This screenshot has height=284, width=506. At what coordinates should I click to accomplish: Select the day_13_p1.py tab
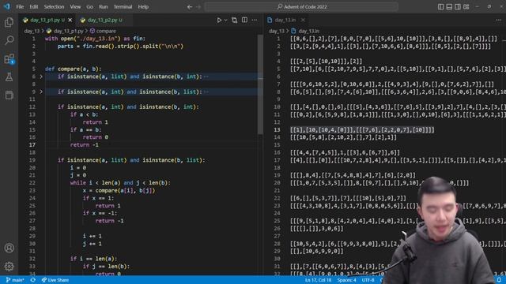(x=45, y=20)
